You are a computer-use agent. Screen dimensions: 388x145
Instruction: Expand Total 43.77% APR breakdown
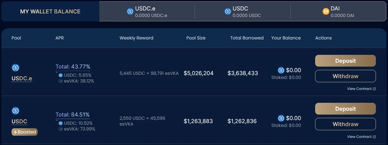coord(73,67)
